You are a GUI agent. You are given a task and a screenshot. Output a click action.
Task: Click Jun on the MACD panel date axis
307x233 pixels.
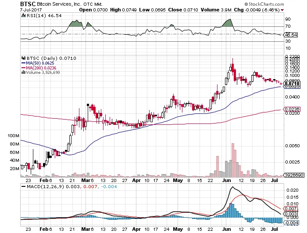(227, 229)
